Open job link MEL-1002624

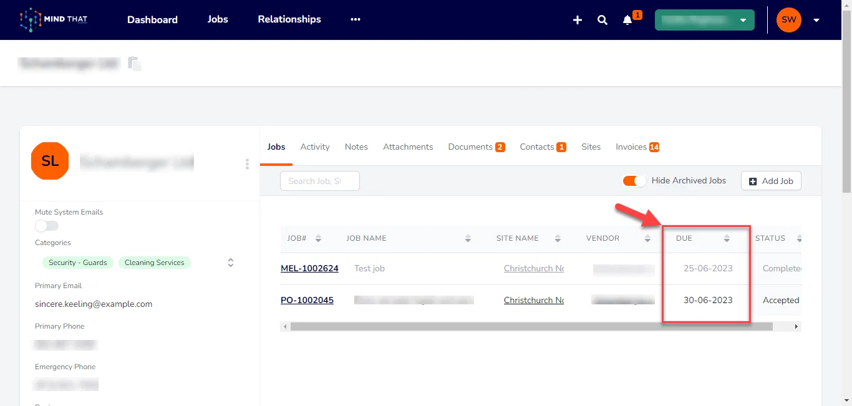coord(309,268)
